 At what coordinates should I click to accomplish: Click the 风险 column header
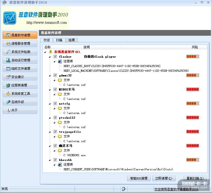click(x=160, y=47)
